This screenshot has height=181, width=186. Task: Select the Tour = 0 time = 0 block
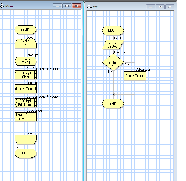click(x=26, y=117)
